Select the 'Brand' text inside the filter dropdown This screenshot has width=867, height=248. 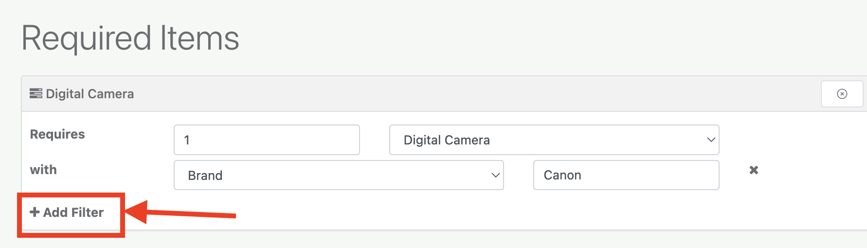pyautogui.click(x=205, y=176)
